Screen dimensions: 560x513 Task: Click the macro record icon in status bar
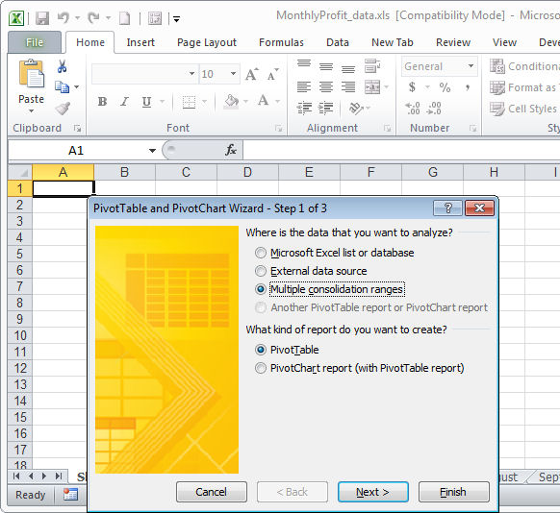coord(70,495)
